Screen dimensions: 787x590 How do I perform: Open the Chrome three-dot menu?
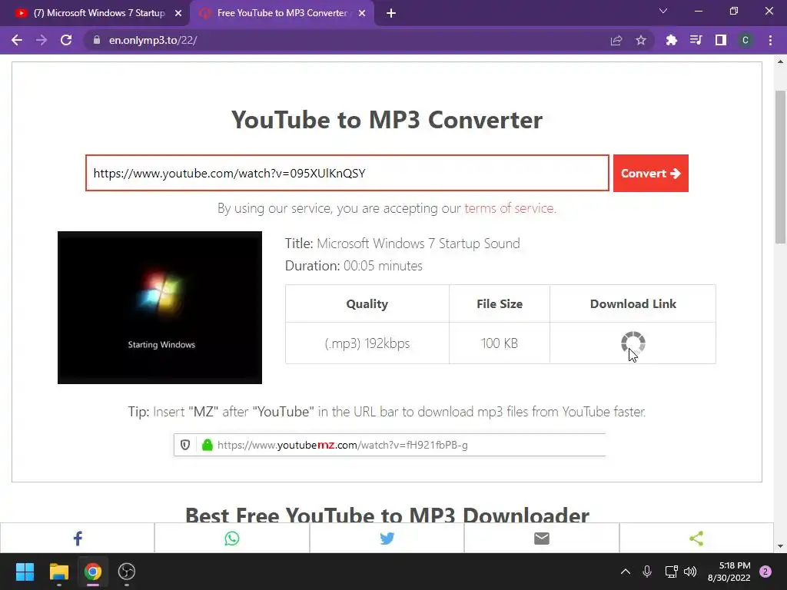tap(770, 40)
